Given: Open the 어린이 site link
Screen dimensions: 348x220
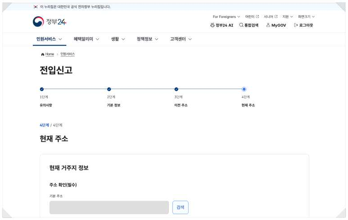Looking at the screenshot, I should 250,17.
